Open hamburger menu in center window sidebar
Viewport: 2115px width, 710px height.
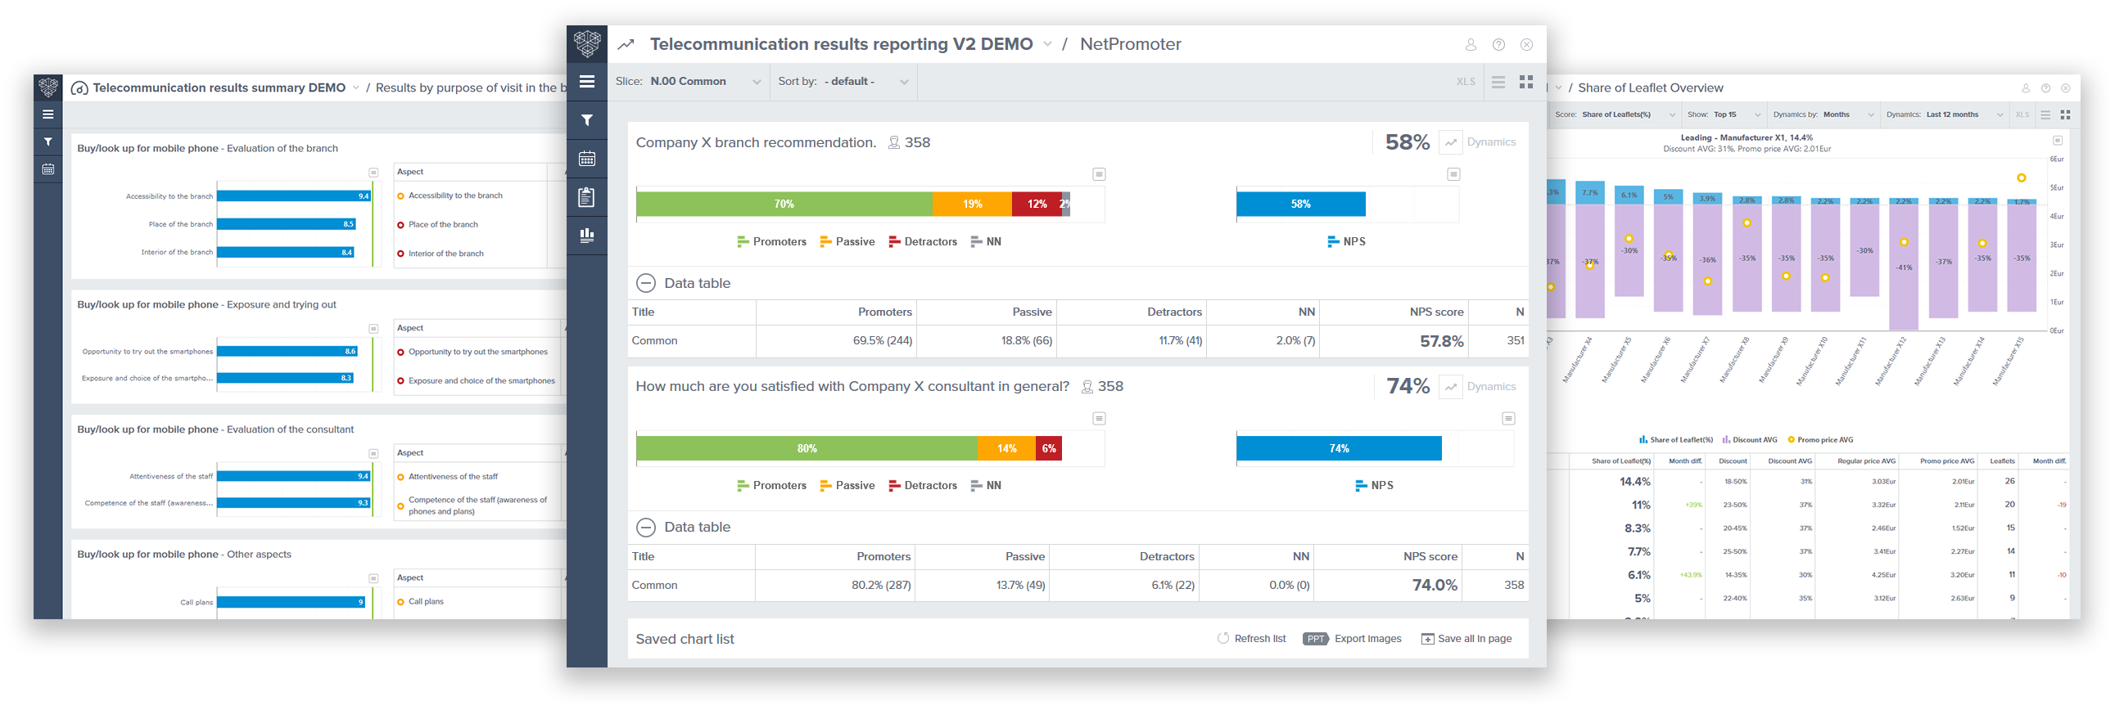[x=586, y=81]
